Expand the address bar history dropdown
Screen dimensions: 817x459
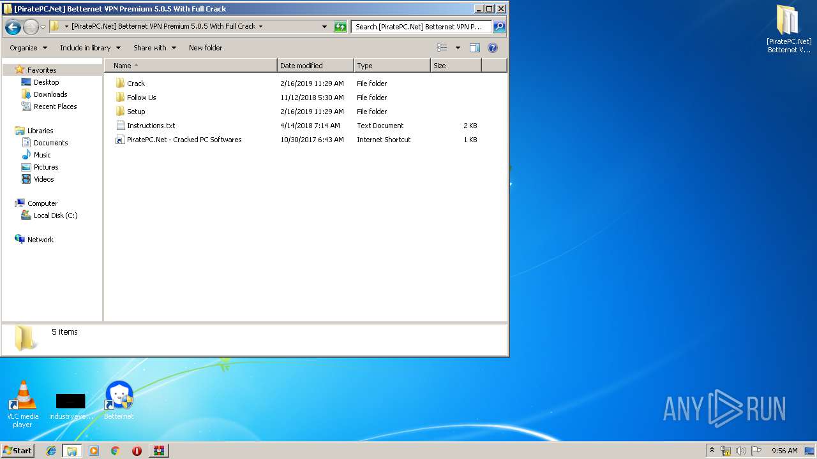(x=324, y=27)
